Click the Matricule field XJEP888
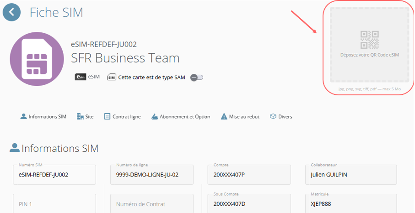415x213 pixels. (351, 204)
